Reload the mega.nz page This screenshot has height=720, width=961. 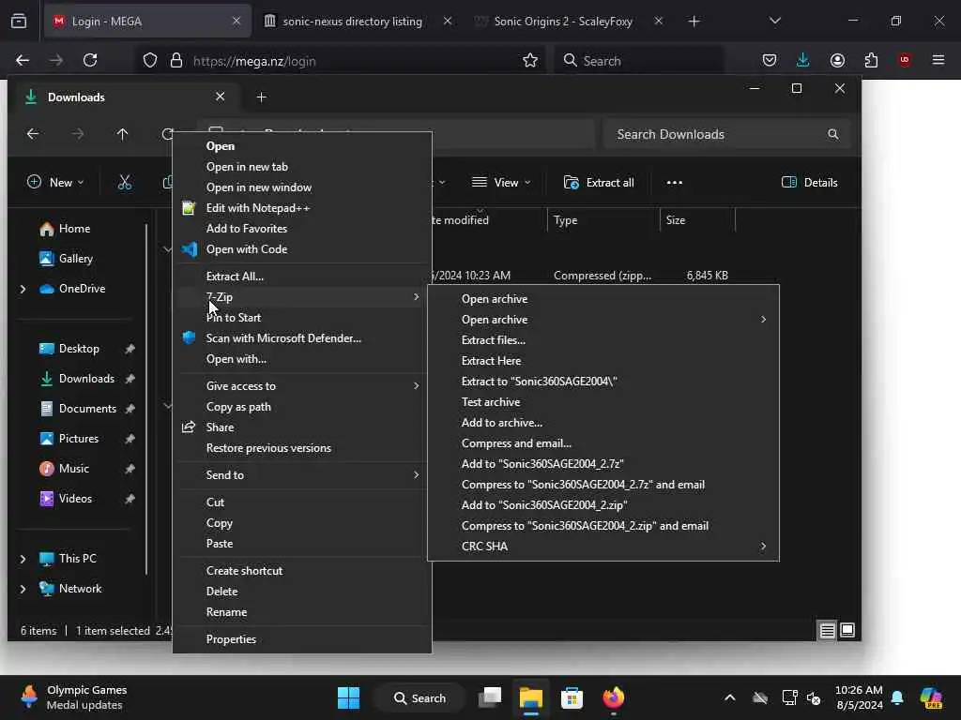(x=90, y=60)
